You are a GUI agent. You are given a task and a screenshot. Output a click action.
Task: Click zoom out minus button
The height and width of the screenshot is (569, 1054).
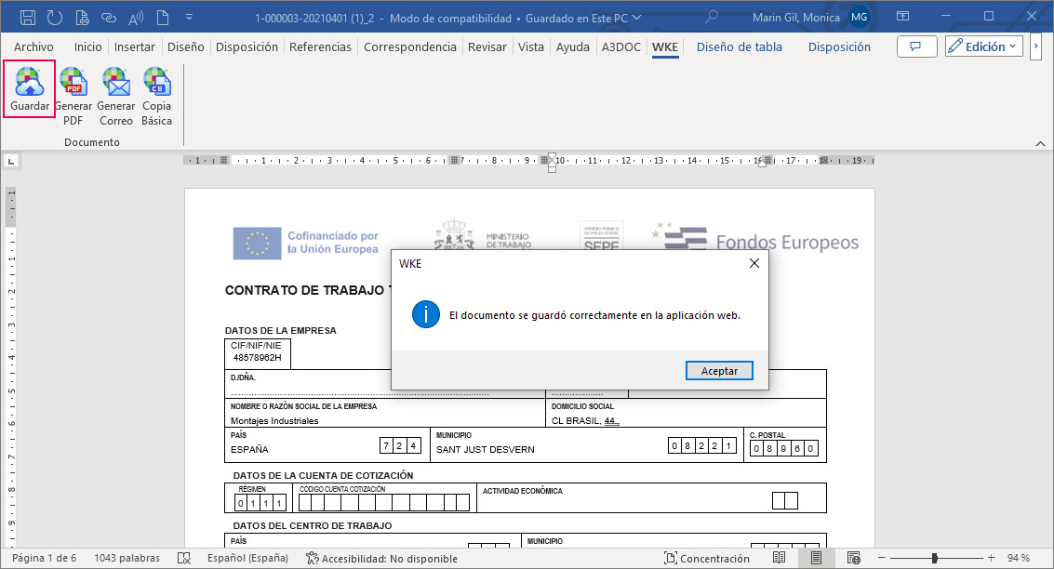882,558
